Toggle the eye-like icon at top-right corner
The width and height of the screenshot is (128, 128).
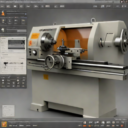coord(122,1)
